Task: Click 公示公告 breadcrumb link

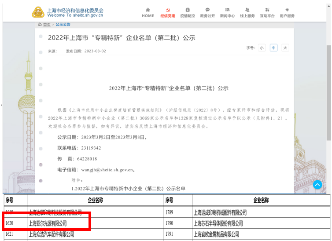Action: pos(63,25)
